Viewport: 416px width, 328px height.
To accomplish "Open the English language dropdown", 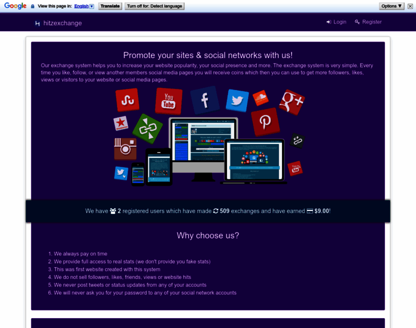I will pos(84,6).
